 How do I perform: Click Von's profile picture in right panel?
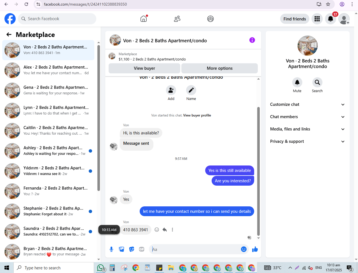(x=308, y=46)
